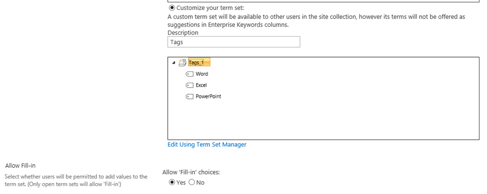Image resolution: width=487 pixels, height=194 pixels.
Task: Select the Word term
Action: [x=202, y=74]
